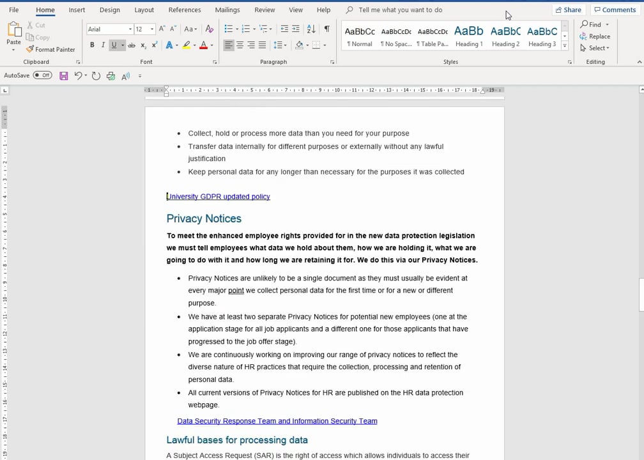This screenshot has height=460, width=644.
Task: Switch the AutoSave toggle on
Action: click(42, 75)
